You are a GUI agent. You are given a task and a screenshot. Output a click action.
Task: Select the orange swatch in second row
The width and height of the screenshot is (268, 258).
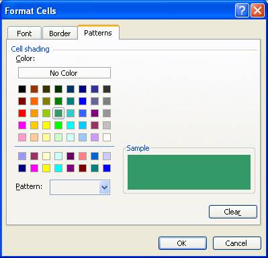click(34, 101)
